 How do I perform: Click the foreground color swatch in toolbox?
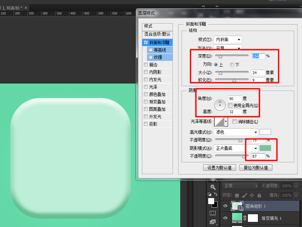[211, 201]
